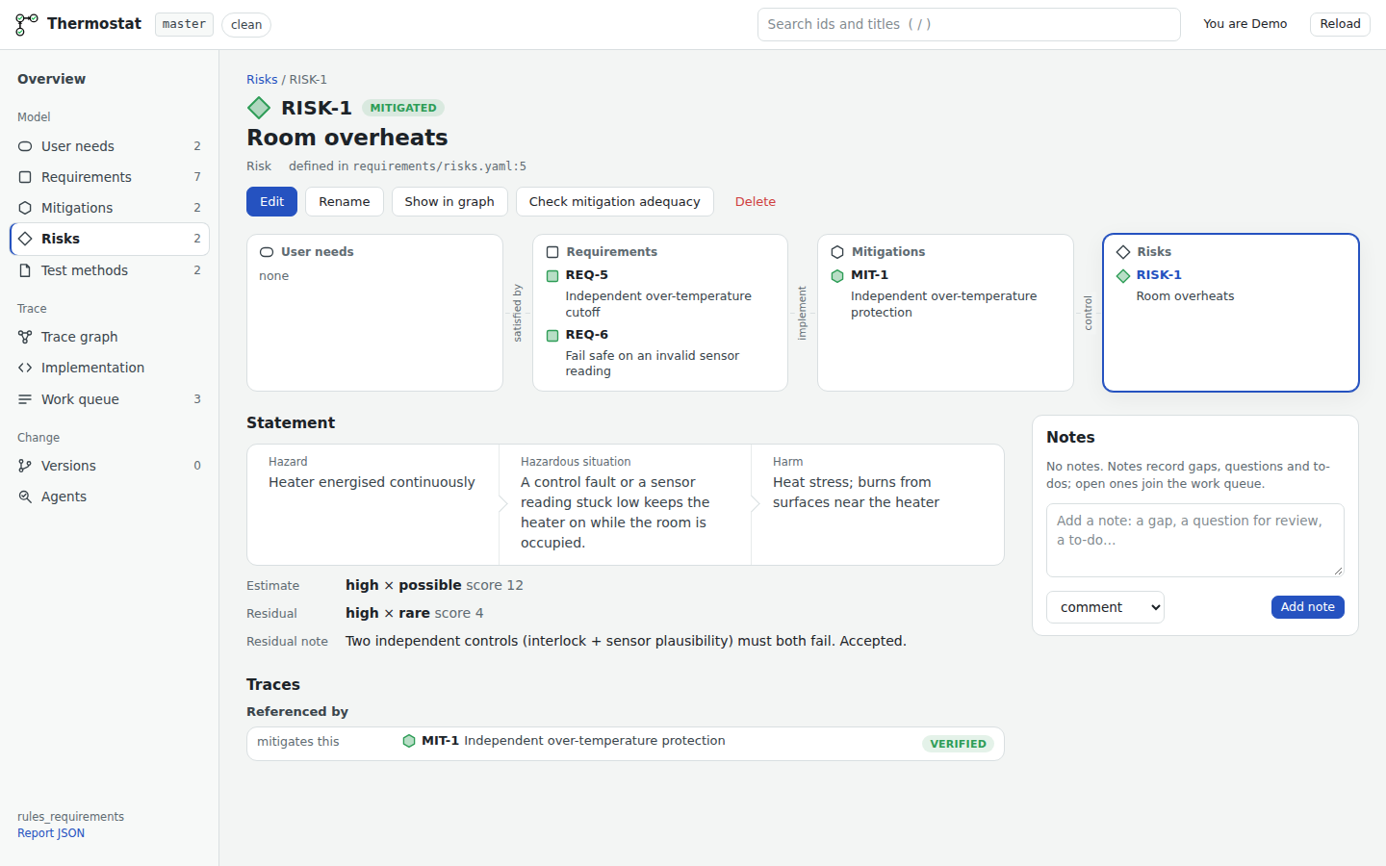Click the Risks diamond sidebar icon
Screen dimensions: 1386x866
point(25,239)
